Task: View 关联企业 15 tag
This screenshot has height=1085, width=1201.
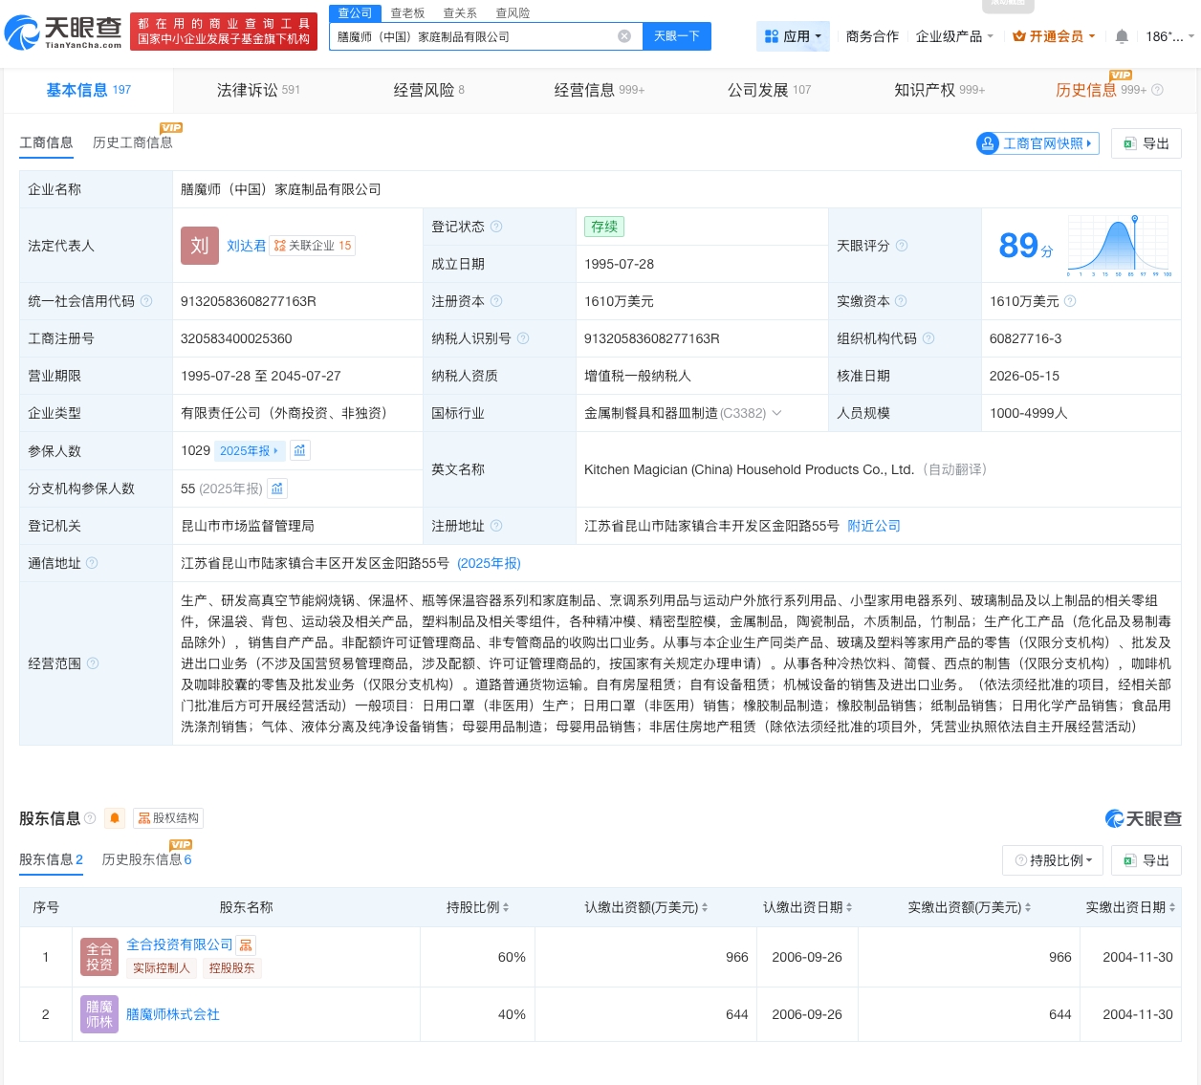Action: pos(313,246)
